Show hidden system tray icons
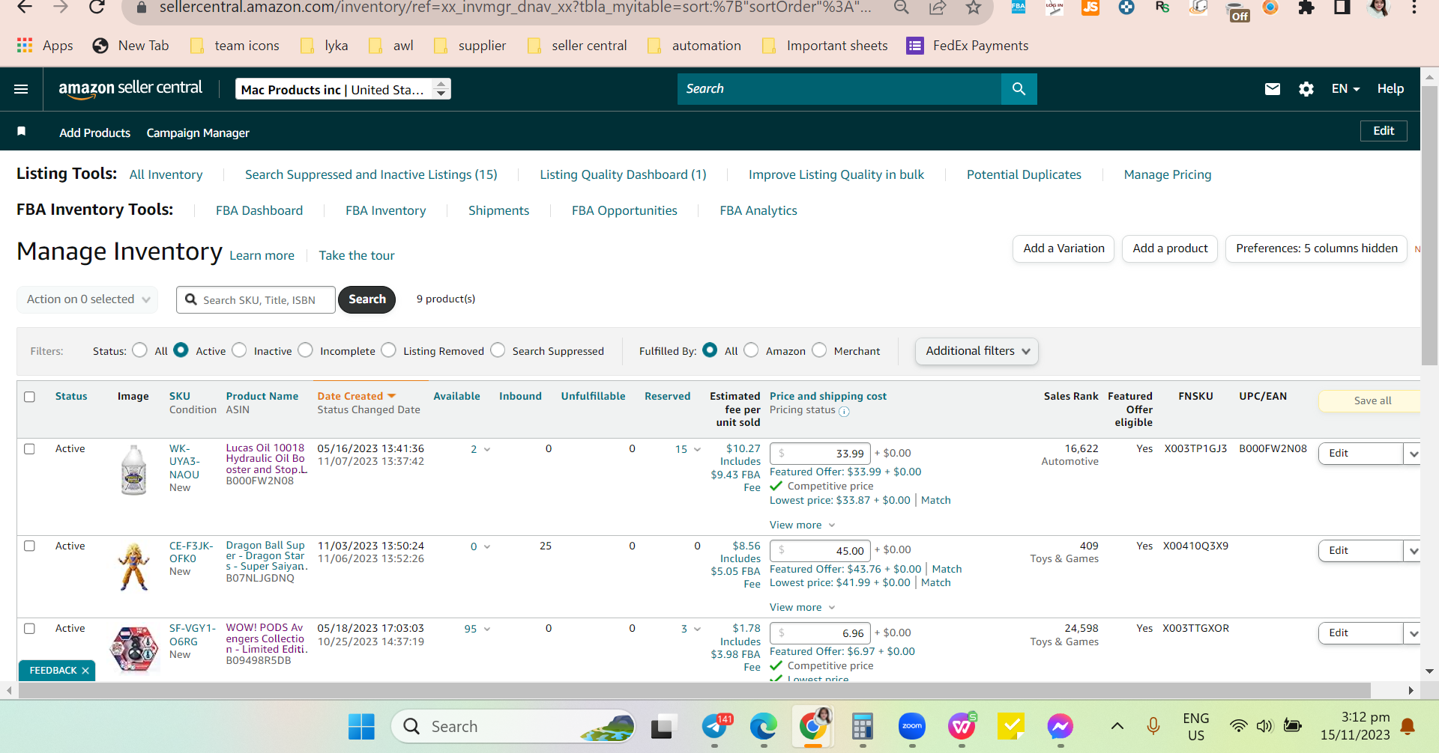1439x753 pixels. click(1117, 725)
